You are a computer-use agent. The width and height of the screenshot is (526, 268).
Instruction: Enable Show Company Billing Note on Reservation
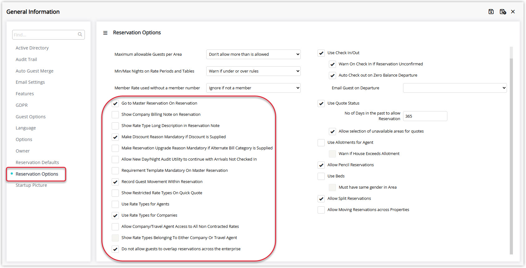(115, 115)
